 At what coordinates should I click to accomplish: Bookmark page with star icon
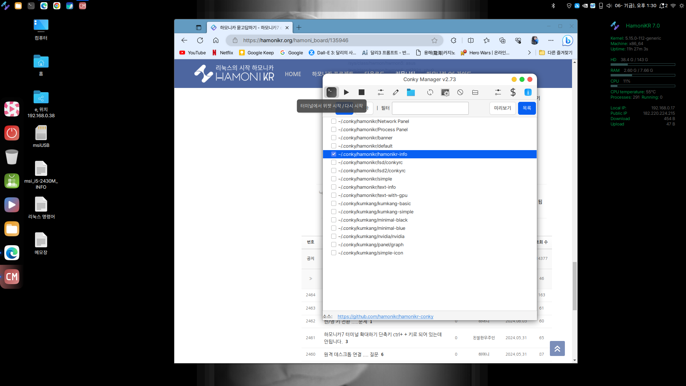(434, 40)
